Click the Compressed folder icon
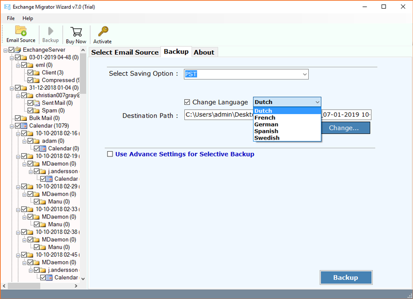413x299 pixels. coord(37,80)
